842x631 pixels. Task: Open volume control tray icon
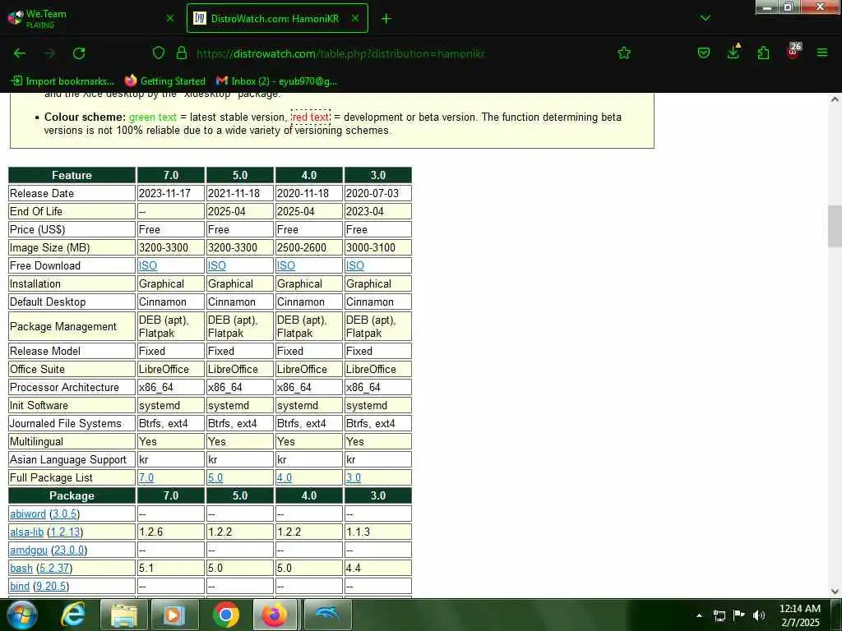[759, 615]
